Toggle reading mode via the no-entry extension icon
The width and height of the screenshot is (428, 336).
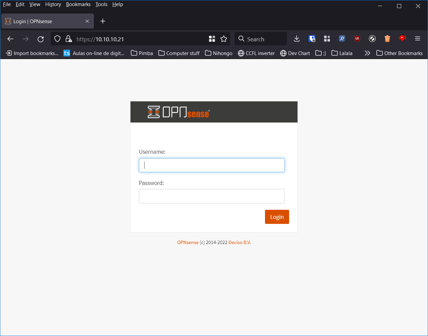pyautogui.click(x=372, y=39)
